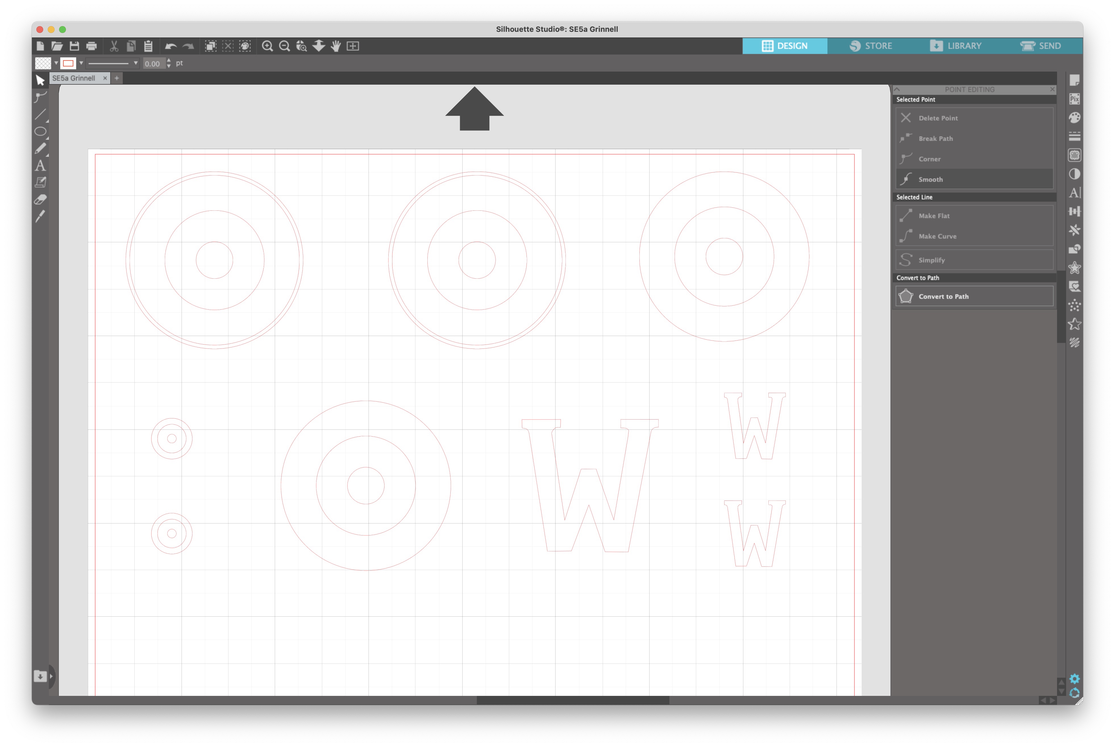Click the Undo arrow icon
This screenshot has width=1115, height=747.
click(x=170, y=46)
